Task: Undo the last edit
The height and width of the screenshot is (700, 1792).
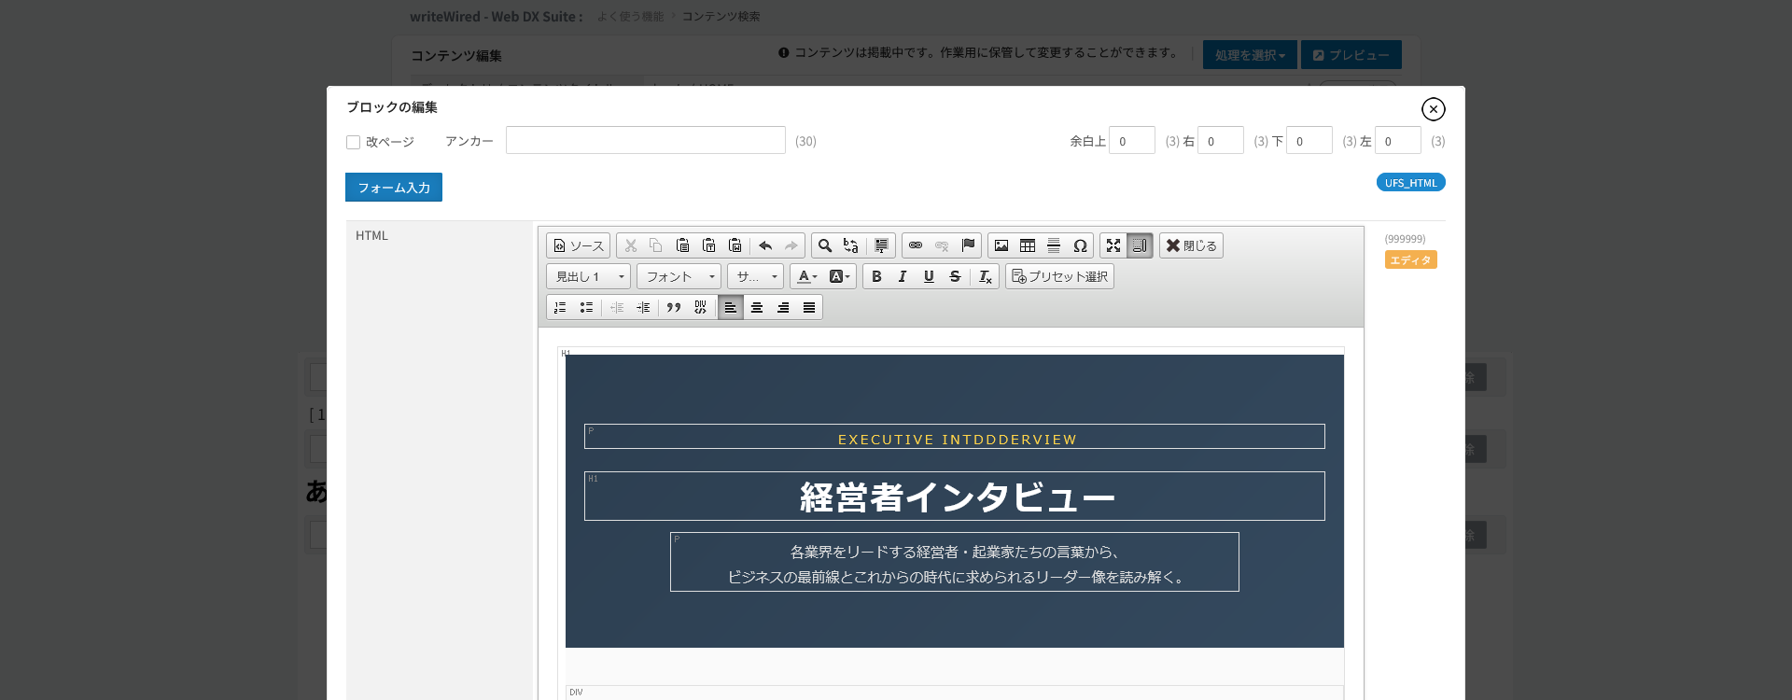Action: [x=765, y=245]
